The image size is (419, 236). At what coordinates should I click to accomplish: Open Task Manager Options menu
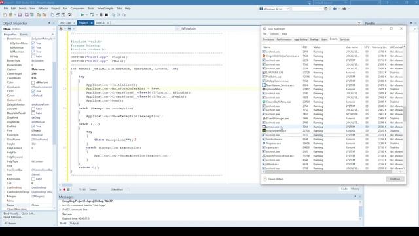(x=274, y=34)
